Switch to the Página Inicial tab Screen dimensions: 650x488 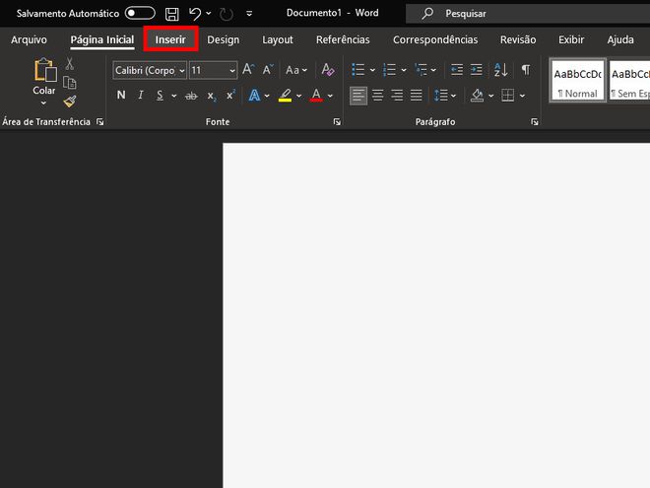[102, 39]
